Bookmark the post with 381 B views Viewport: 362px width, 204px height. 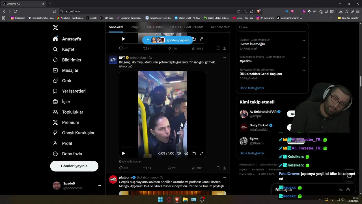click(x=218, y=48)
